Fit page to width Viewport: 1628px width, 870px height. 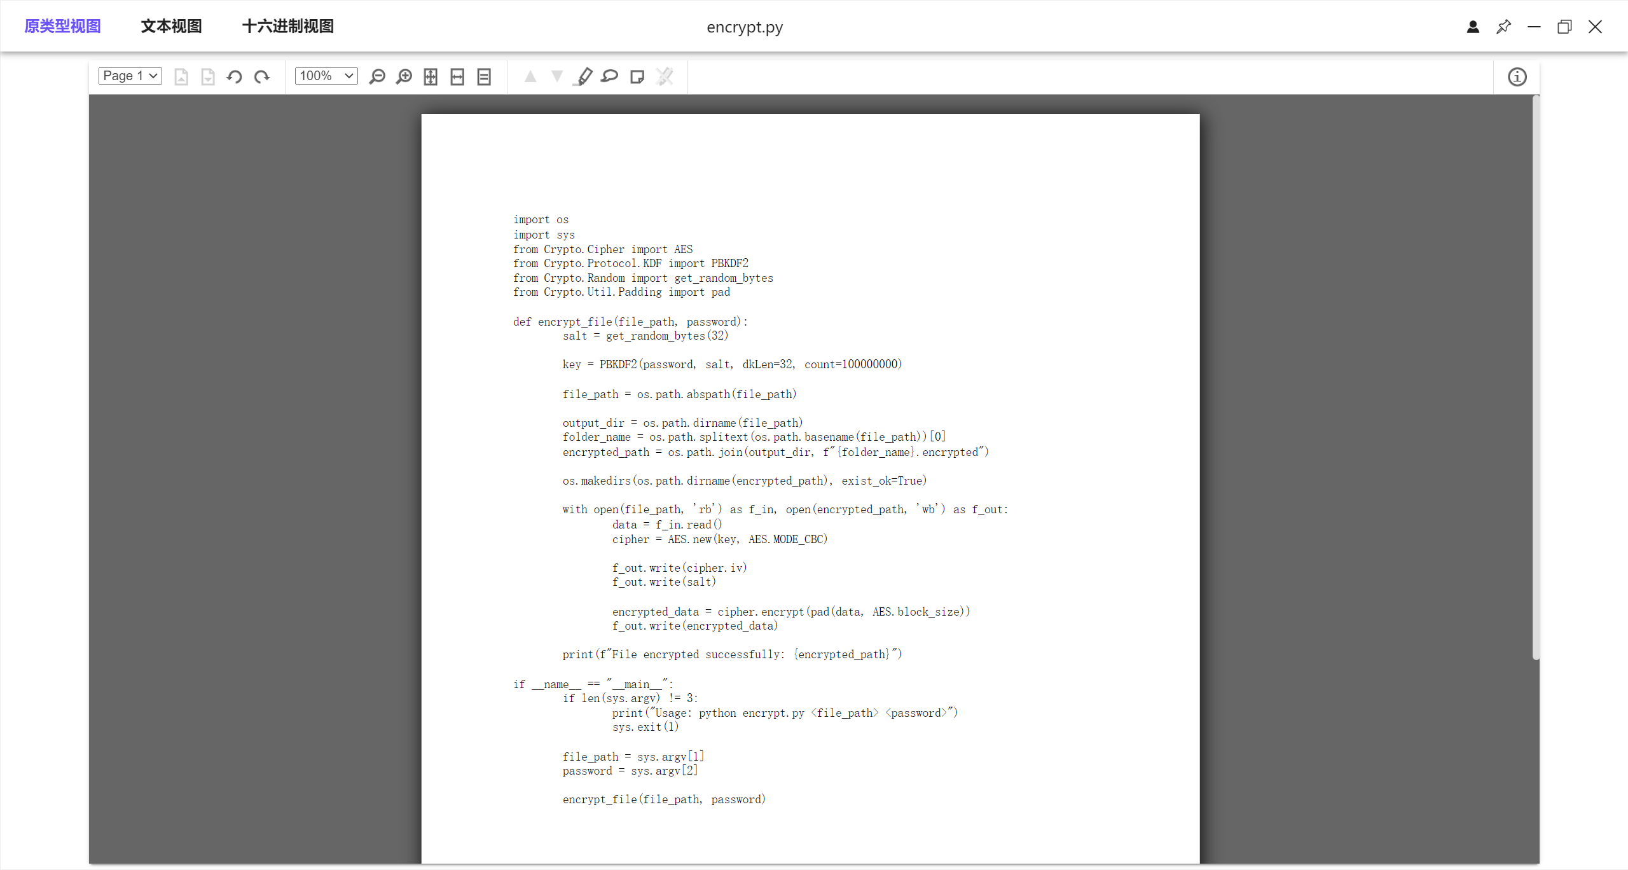457,77
